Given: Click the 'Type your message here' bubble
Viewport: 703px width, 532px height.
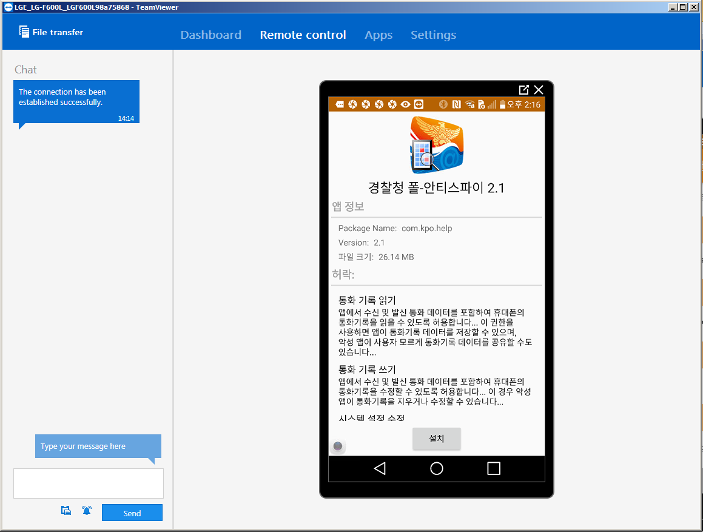Looking at the screenshot, I should (98, 446).
